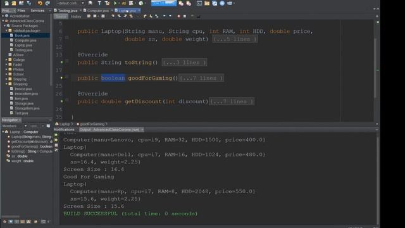Close the Output AdvancedClassCorona run tab
The width and height of the screenshot is (405, 228).
pyautogui.click(x=142, y=129)
